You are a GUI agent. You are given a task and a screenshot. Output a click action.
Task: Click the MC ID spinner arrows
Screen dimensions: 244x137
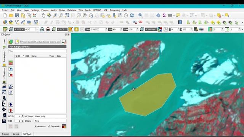tap(22, 116)
